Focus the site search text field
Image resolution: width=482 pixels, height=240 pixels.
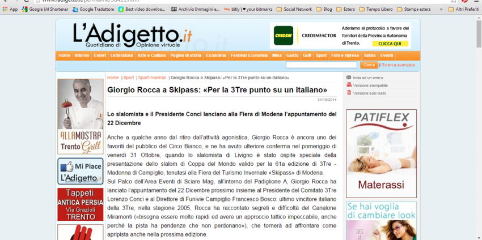(321, 65)
